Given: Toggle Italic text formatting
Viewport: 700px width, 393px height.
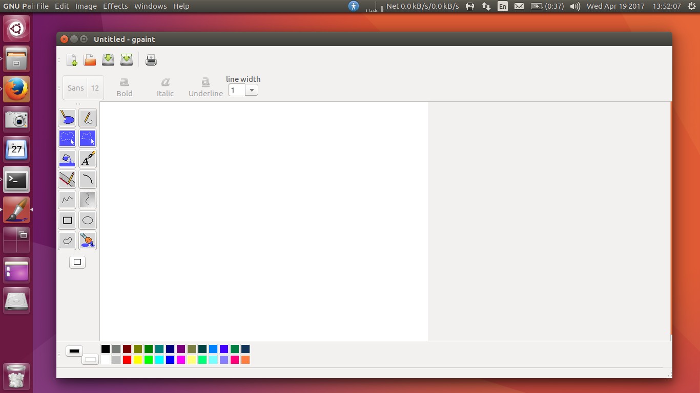Looking at the screenshot, I should pyautogui.click(x=165, y=87).
